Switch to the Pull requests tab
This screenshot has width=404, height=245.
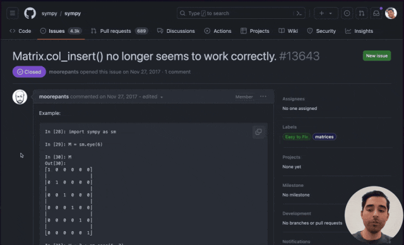coord(119,31)
